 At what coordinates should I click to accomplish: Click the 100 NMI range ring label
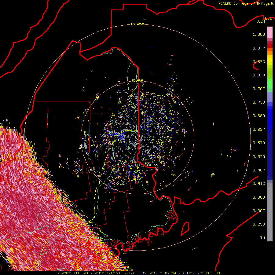[137, 24]
